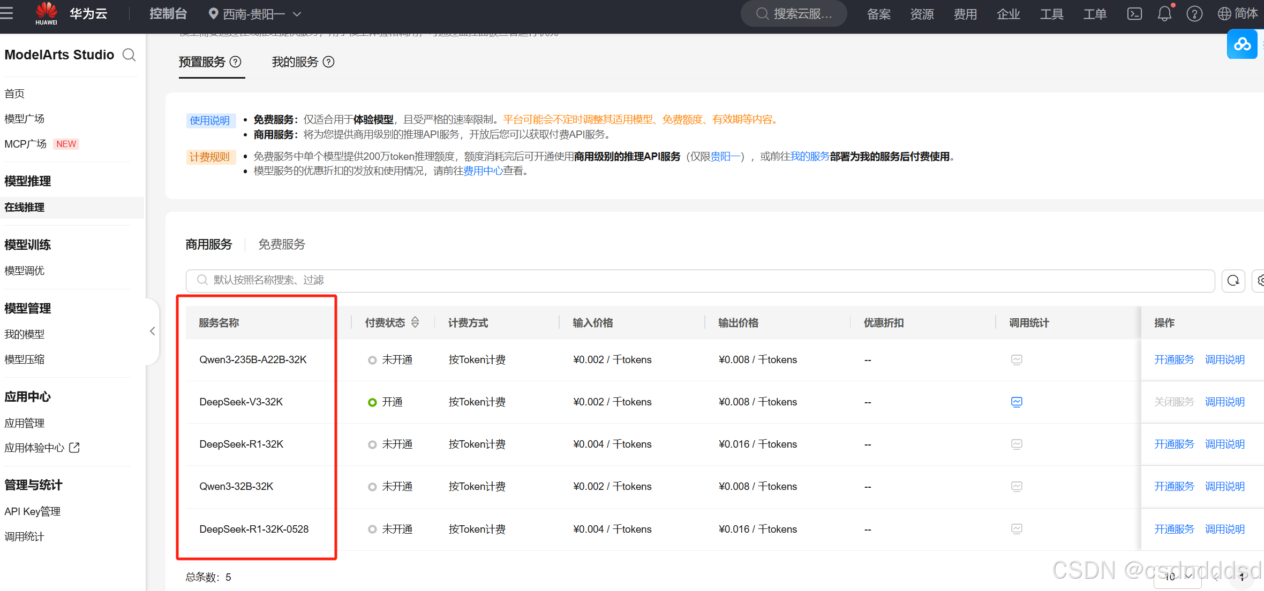Open the help question mark icon

pyautogui.click(x=1194, y=14)
